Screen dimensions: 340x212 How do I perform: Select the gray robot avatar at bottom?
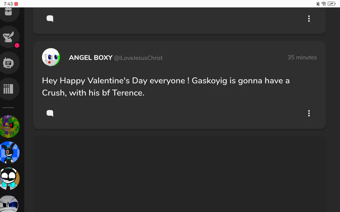[x=9, y=204]
